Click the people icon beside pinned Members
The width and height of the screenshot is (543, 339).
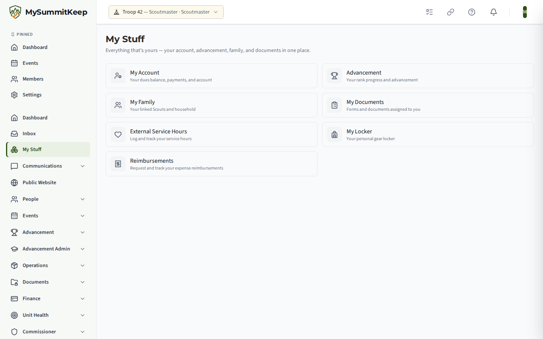pyautogui.click(x=14, y=79)
